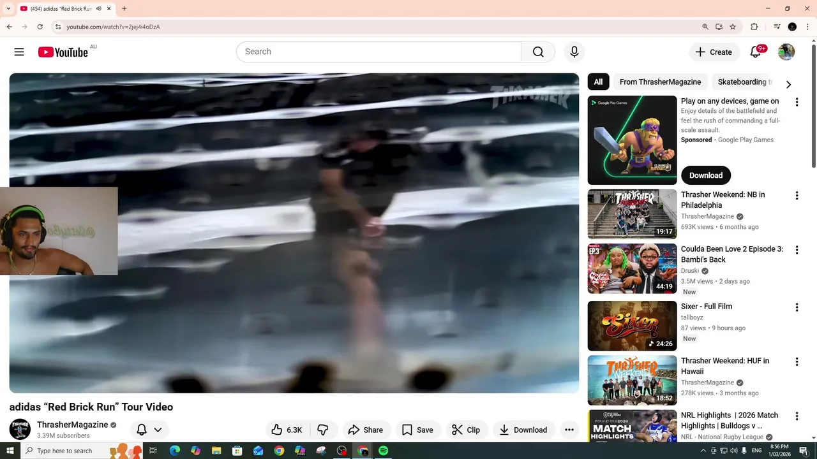The image size is (817, 459).
Task: Open the tab search dropdown arrow
Action: coord(8,9)
